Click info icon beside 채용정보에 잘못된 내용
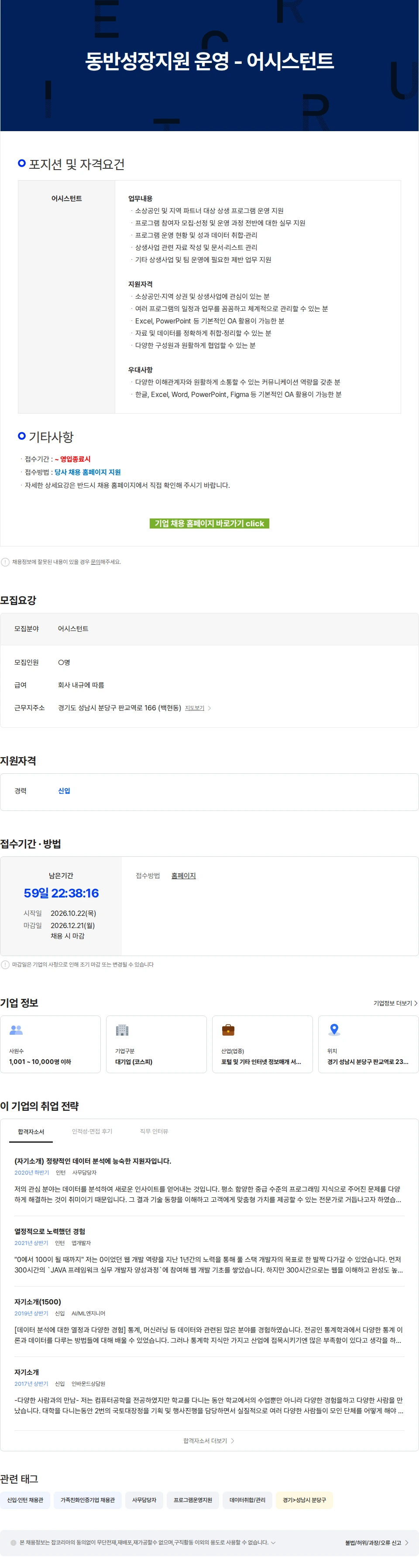Screen dimensions: 419x1565 click(x=6, y=562)
